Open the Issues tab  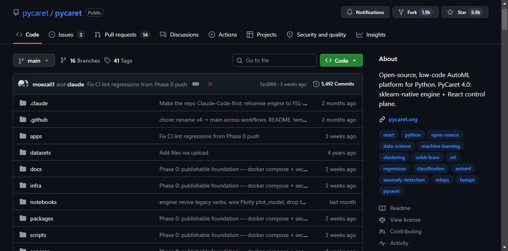(66, 35)
